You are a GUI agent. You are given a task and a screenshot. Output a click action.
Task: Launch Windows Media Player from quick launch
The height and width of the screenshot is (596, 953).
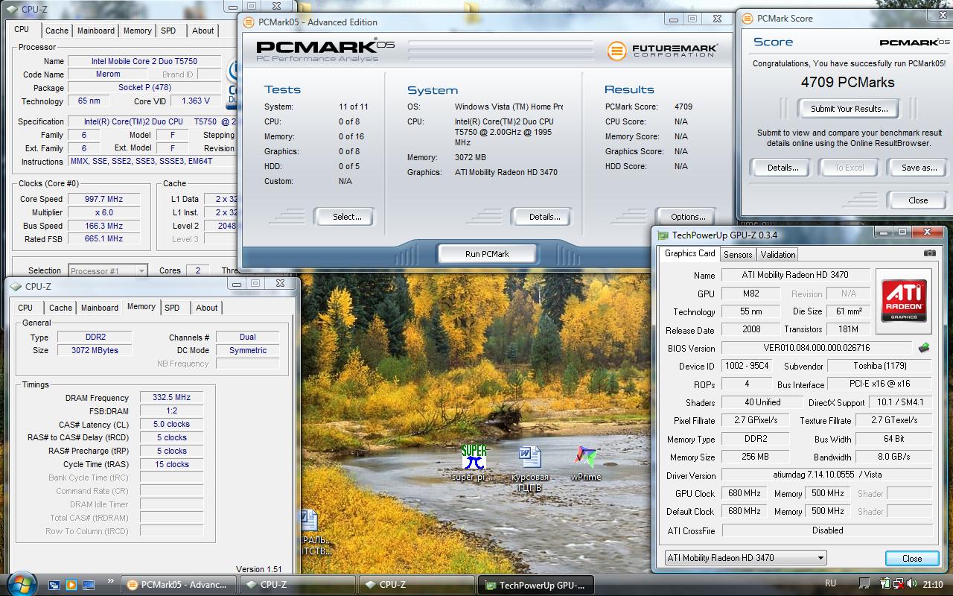pyautogui.click(x=71, y=585)
